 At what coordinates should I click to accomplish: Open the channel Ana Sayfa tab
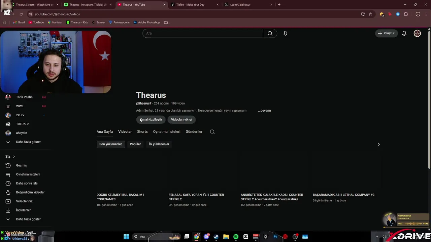(105, 132)
